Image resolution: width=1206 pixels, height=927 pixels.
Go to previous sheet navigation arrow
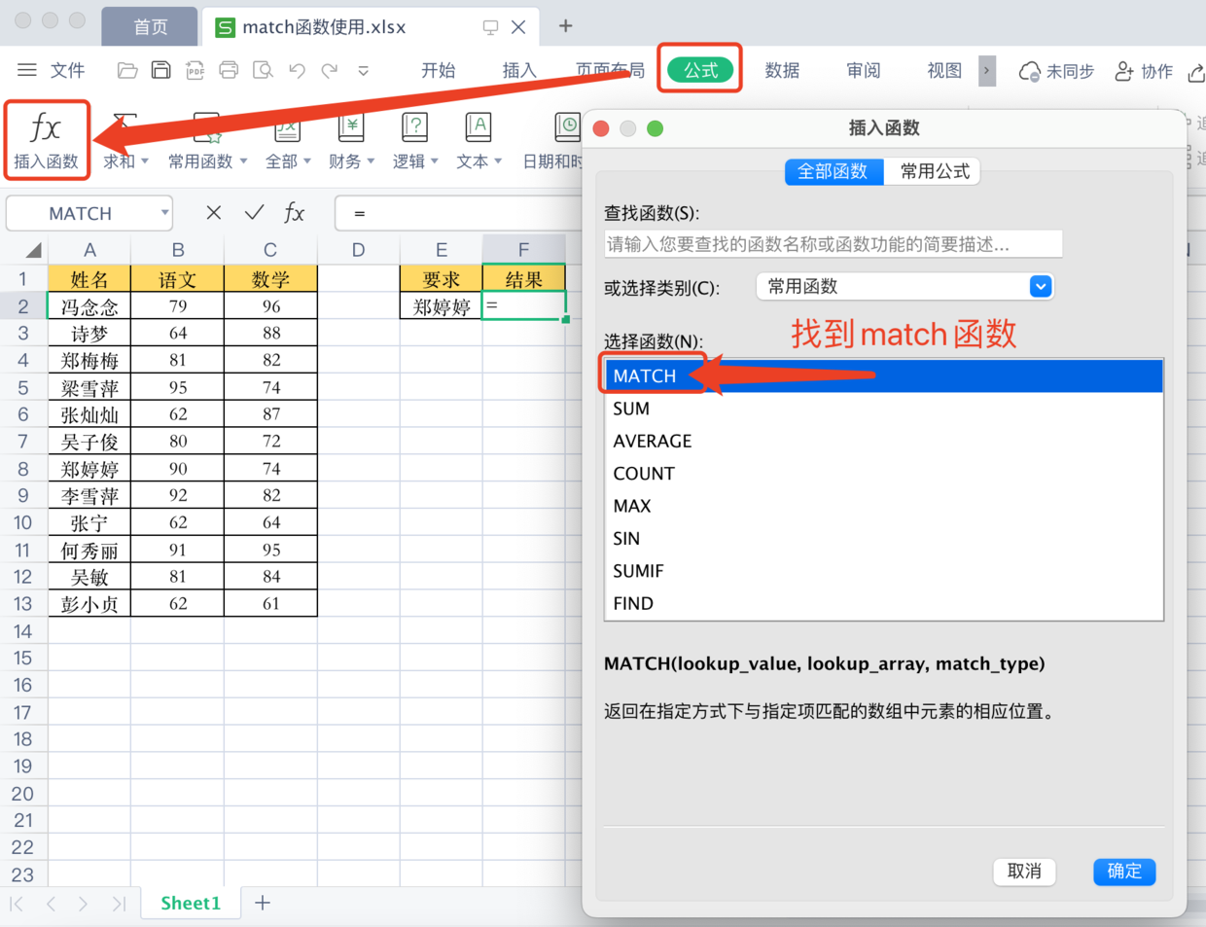pos(51,904)
